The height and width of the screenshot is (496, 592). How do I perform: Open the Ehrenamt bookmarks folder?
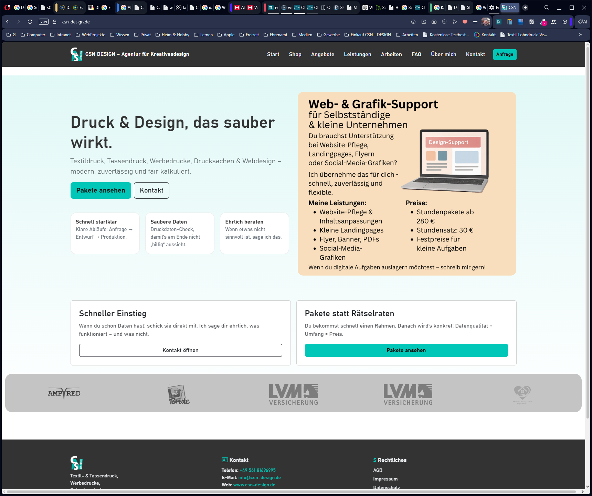click(x=275, y=35)
